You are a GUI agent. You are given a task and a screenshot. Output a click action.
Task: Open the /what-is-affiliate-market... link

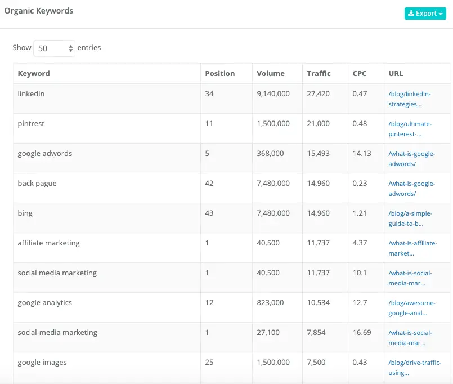[412, 248]
